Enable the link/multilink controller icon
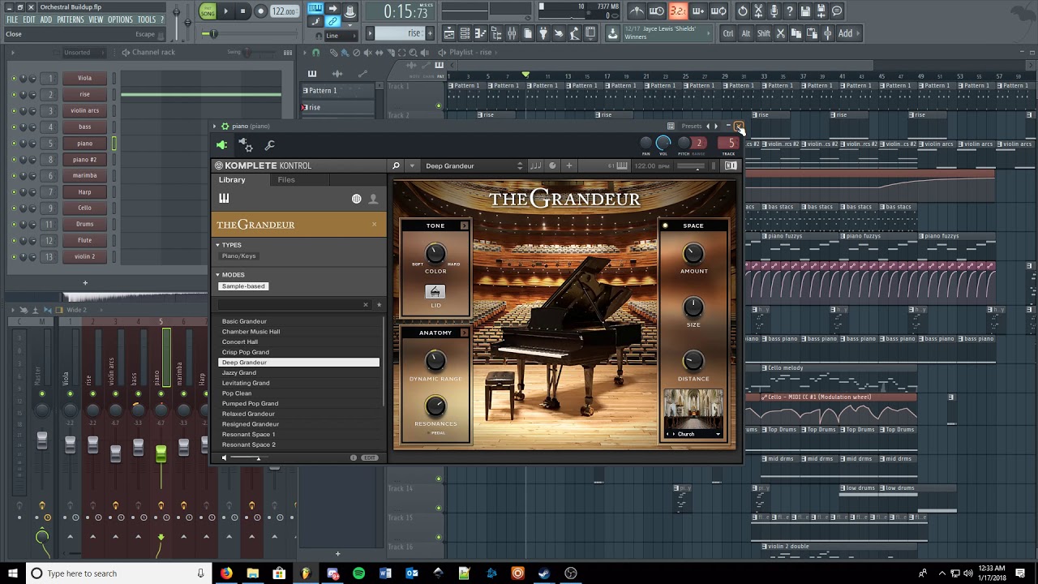 point(332,22)
